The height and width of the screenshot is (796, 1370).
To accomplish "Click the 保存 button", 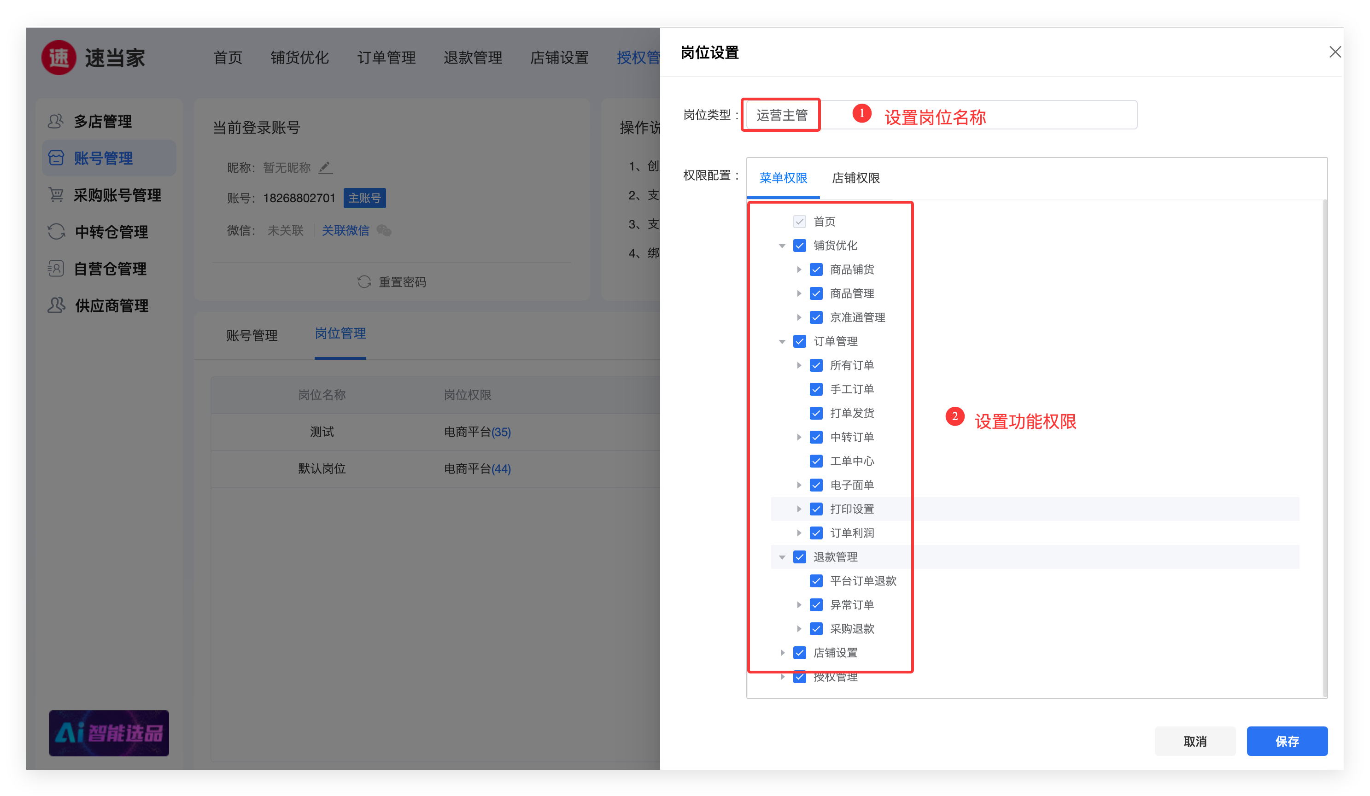I will pyautogui.click(x=1286, y=741).
